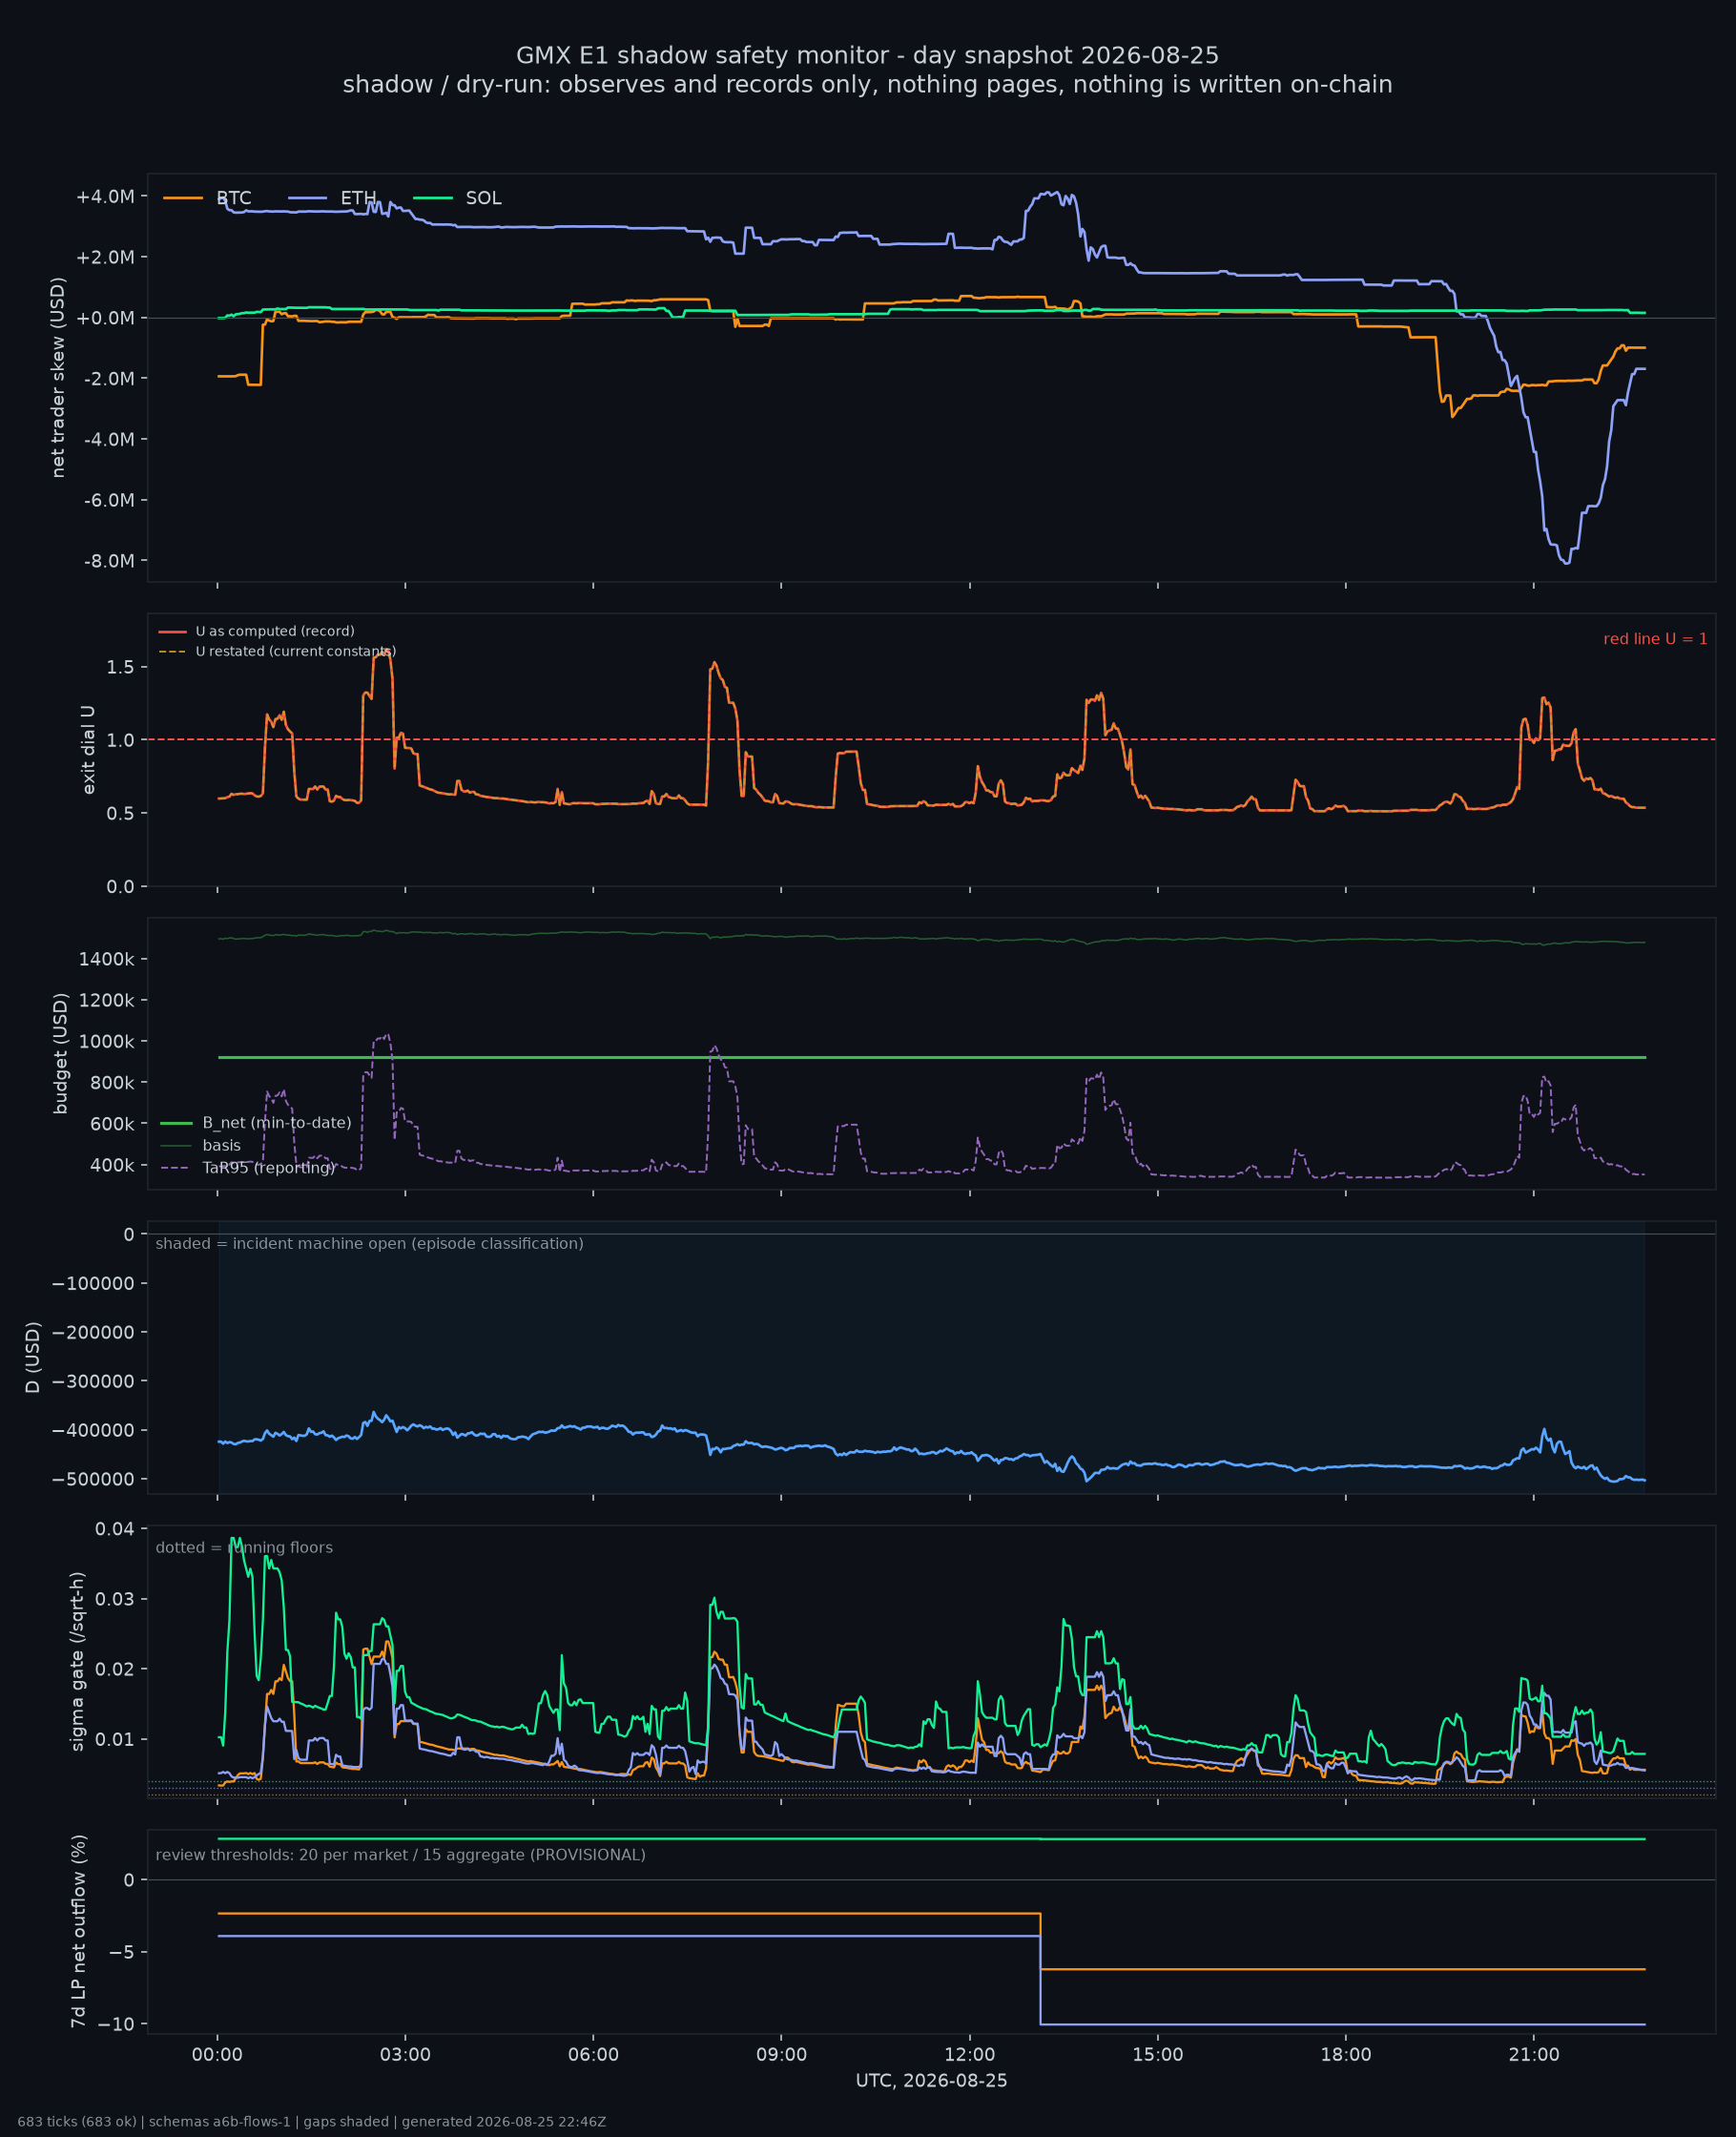Select 'U restated (current constants)' legend entry
This screenshot has height=2137, width=1736.
[277, 651]
